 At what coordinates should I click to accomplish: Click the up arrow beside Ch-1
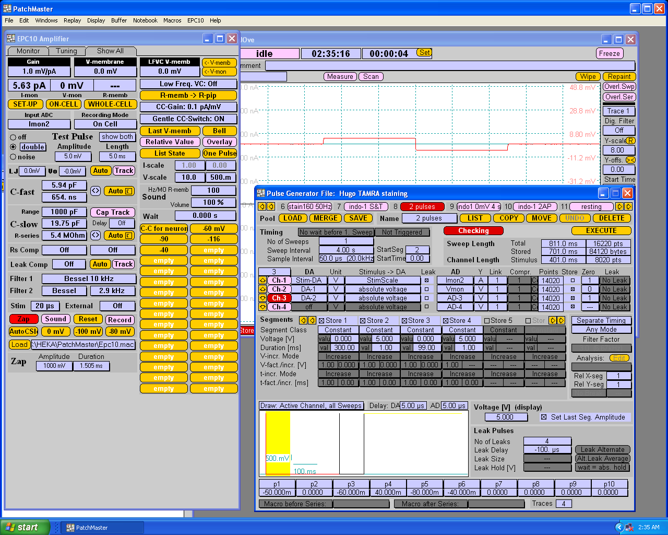(x=263, y=280)
